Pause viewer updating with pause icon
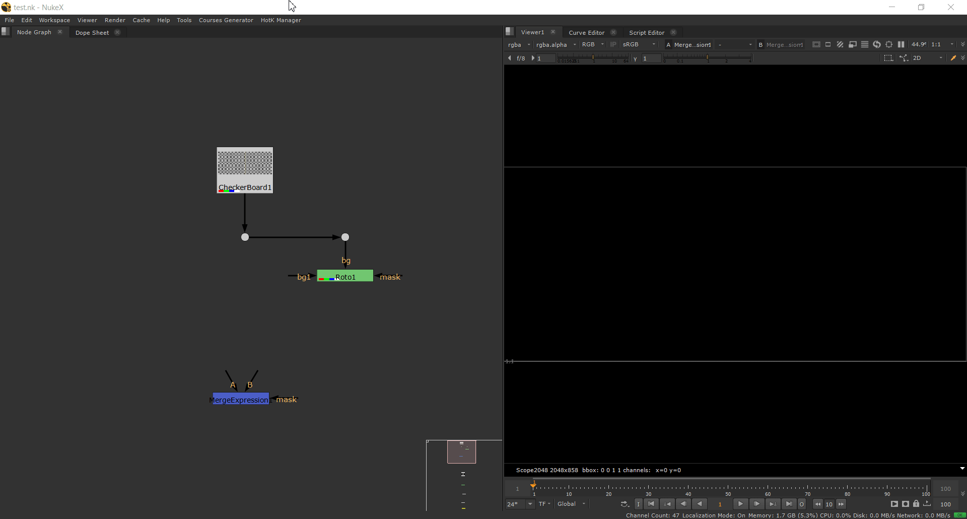 point(901,44)
